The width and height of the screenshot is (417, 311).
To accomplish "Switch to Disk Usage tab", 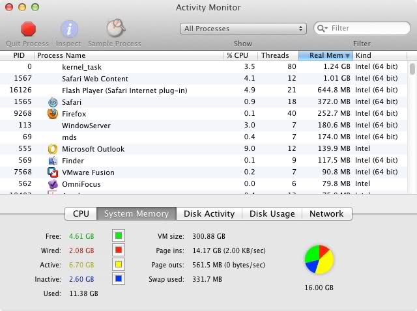I will pyautogui.click(x=272, y=213).
